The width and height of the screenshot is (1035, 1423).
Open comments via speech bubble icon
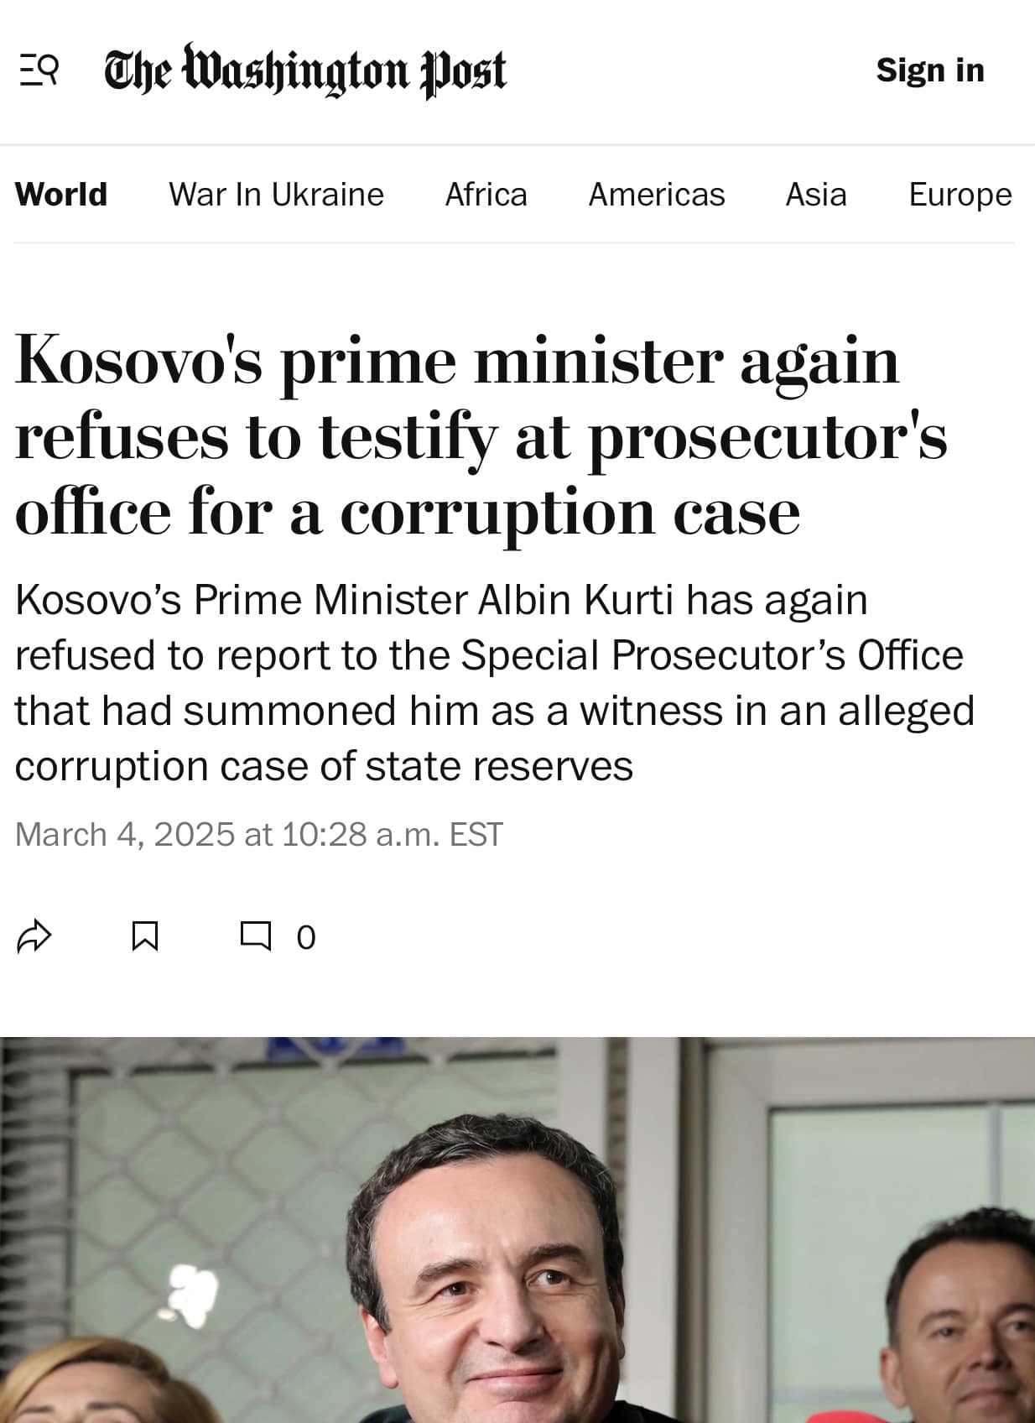tap(256, 936)
